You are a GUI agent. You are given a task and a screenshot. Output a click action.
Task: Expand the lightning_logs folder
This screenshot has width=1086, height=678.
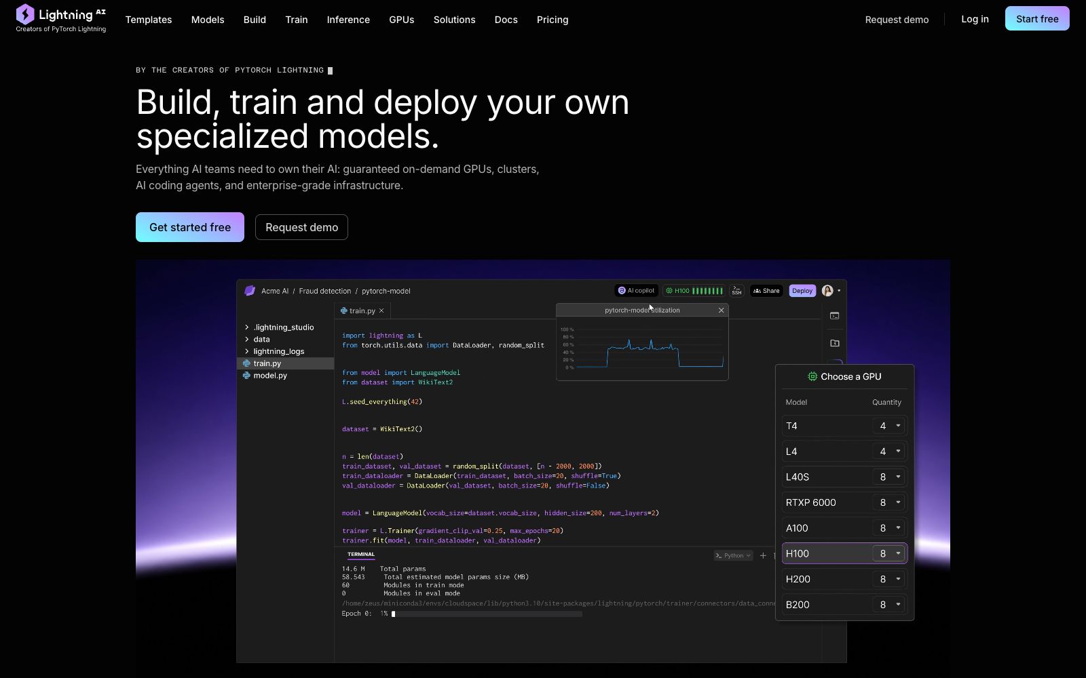[274, 352]
